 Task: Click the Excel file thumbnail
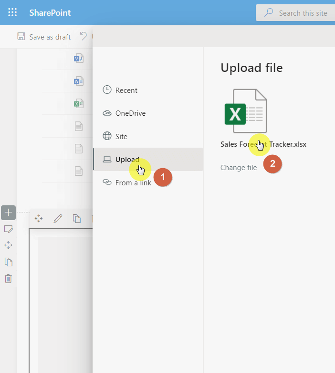(x=246, y=111)
